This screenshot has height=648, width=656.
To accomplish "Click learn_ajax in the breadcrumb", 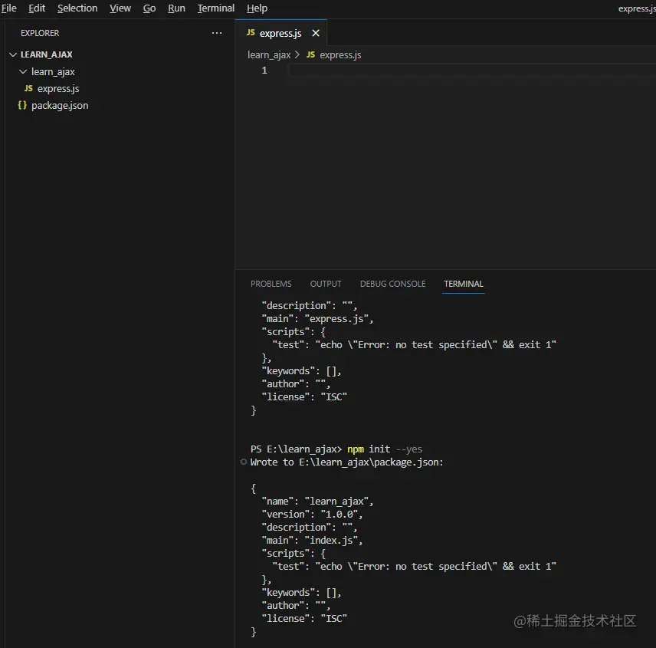I will pyautogui.click(x=269, y=55).
